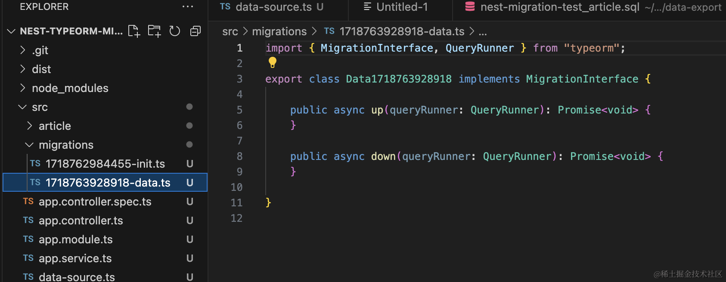726x282 pixels.
Task: Click line number 8 in the gutter
Action: tap(239, 156)
